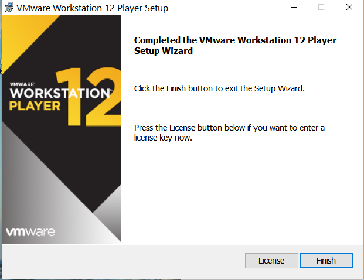Click the vmware logo at the banner bottom
The height and width of the screenshot is (280, 364).
coord(30,231)
